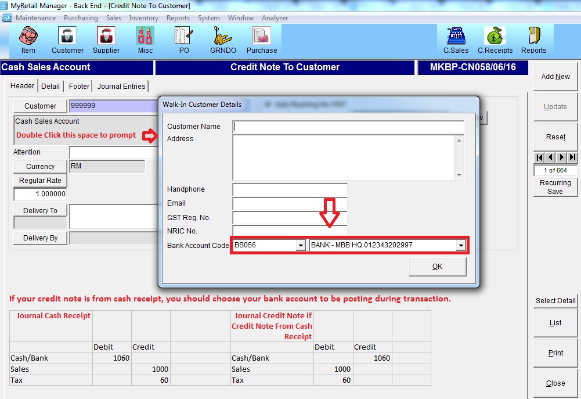Switch to the Journal Entries tab
Image resolution: width=581 pixels, height=399 pixels.
click(121, 87)
